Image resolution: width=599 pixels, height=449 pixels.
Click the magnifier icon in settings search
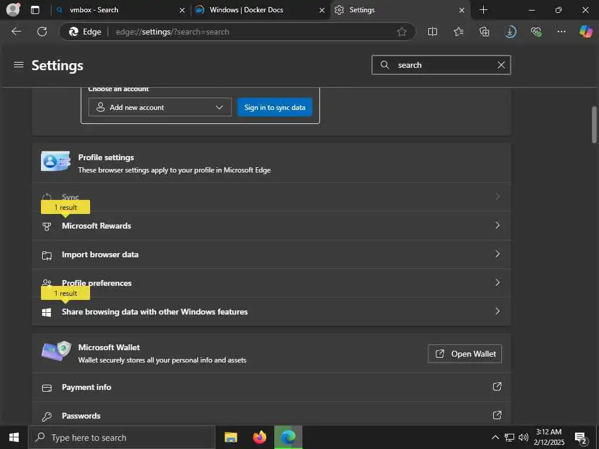click(384, 65)
